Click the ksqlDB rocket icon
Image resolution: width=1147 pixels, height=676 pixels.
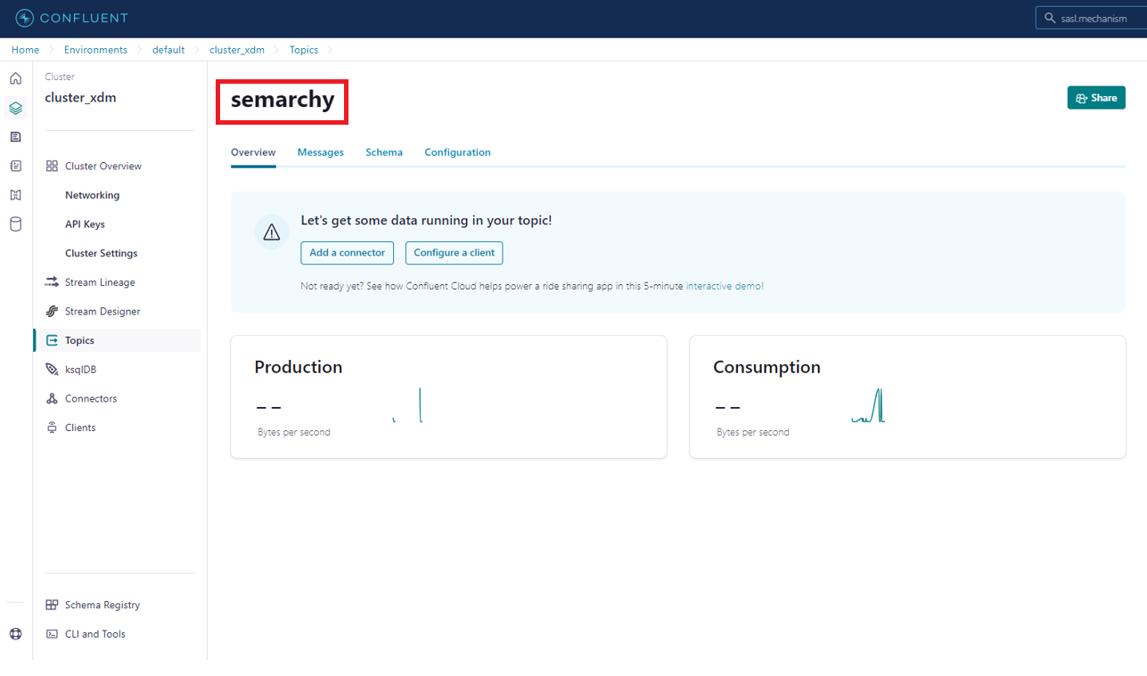click(52, 370)
